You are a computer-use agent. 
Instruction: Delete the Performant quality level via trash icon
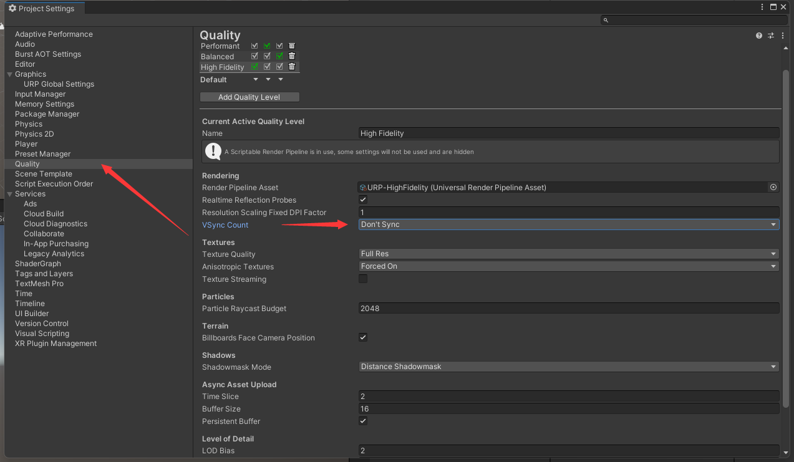292,46
